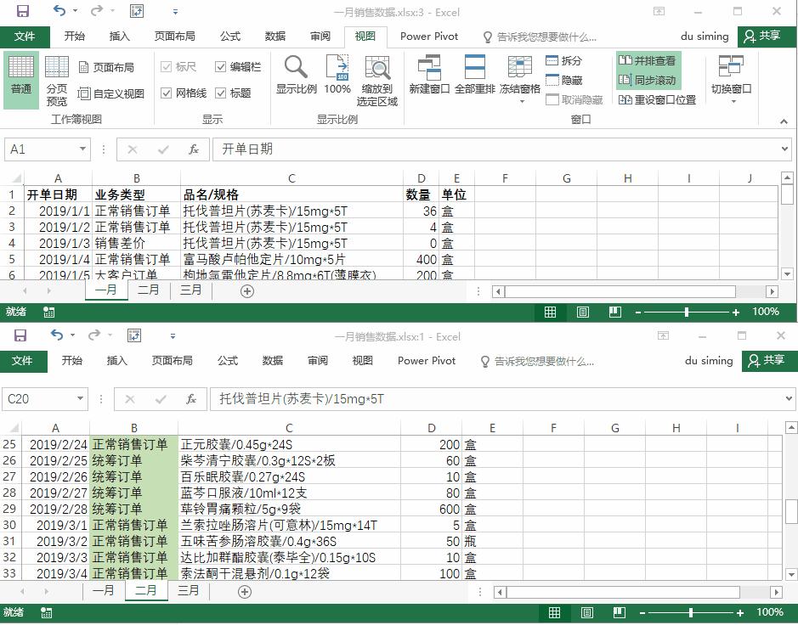Apply 拆分 to split the window
The width and height of the screenshot is (798, 625).
(566, 61)
